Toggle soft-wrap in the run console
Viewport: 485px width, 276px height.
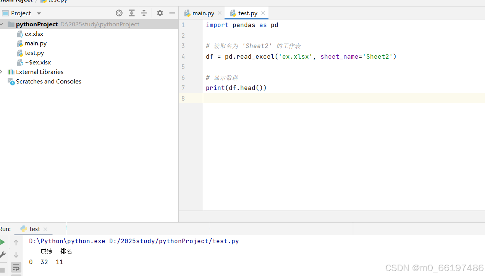click(x=16, y=267)
